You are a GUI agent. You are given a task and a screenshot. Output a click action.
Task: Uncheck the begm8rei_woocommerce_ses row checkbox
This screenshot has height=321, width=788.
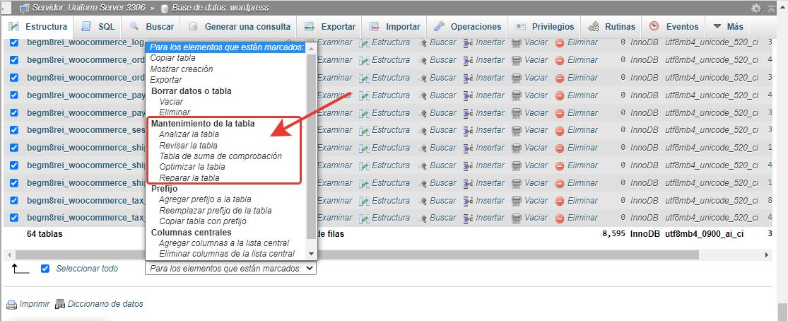[x=14, y=130]
